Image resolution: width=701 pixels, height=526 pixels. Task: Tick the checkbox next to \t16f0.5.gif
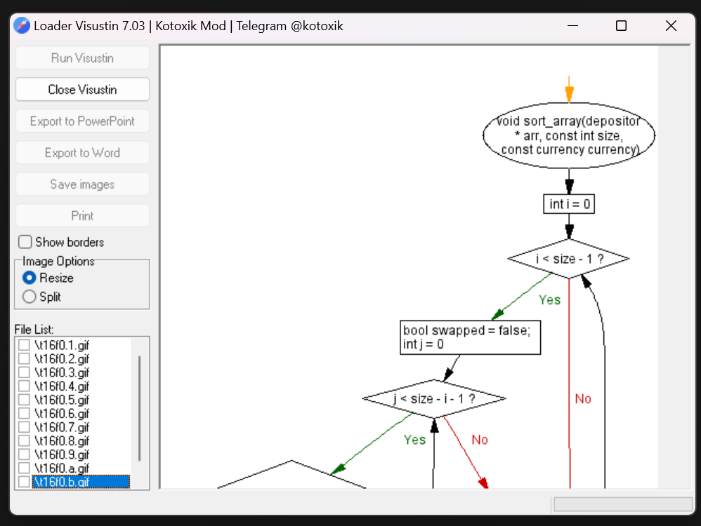click(24, 400)
